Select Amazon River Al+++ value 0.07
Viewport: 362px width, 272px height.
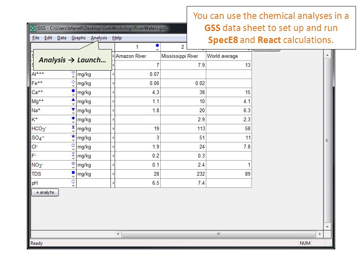click(x=138, y=74)
